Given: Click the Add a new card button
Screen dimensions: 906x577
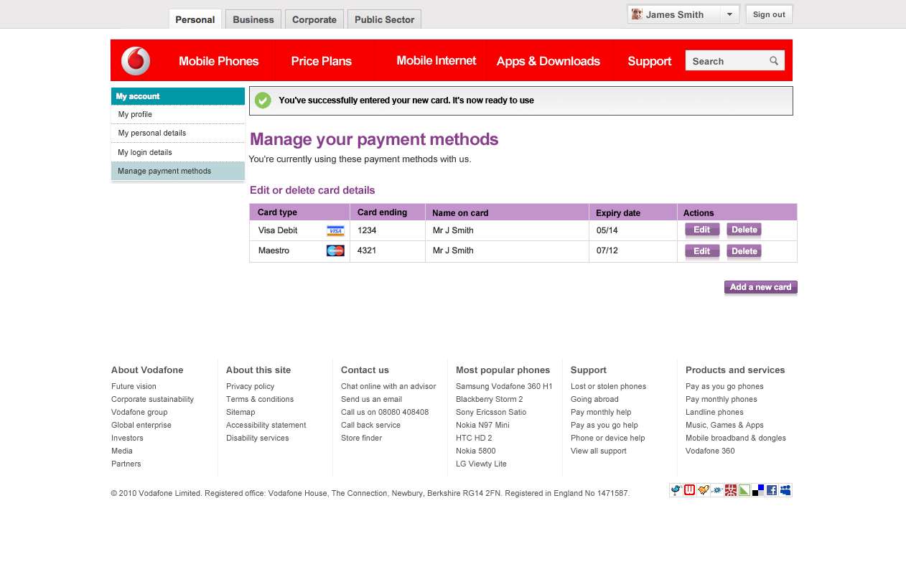Looking at the screenshot, I should coord(760,287).
